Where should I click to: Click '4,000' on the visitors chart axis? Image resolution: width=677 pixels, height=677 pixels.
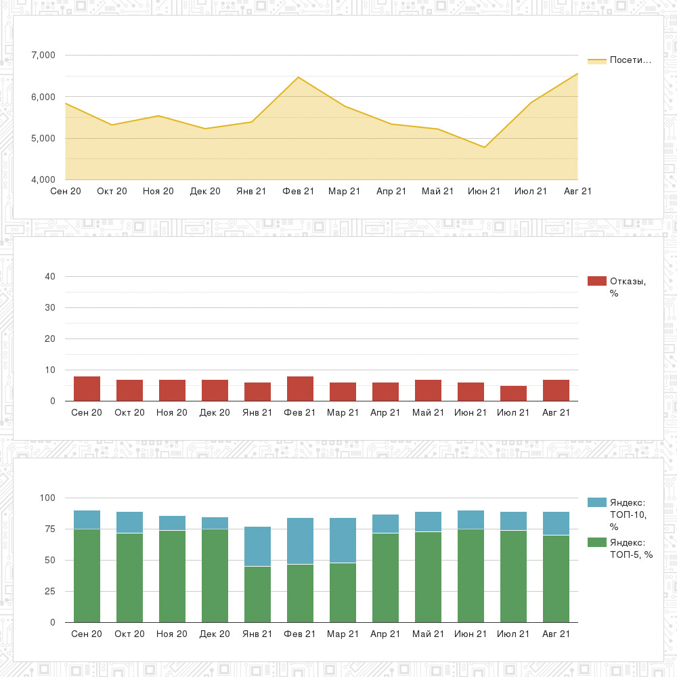(43, 179)
